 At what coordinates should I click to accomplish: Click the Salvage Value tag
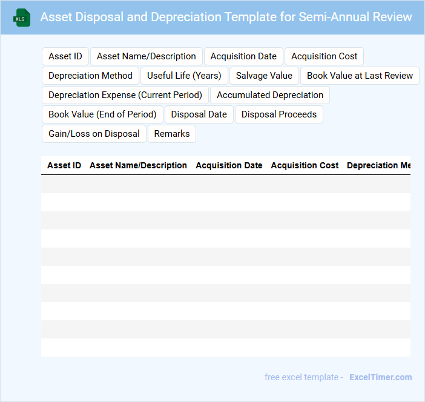(264, 76)
